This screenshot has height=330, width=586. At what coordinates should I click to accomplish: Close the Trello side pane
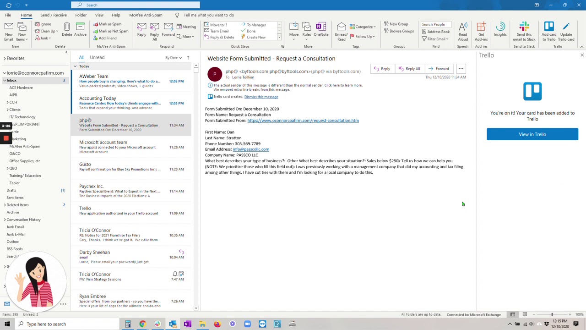click(x=582, y=55)
